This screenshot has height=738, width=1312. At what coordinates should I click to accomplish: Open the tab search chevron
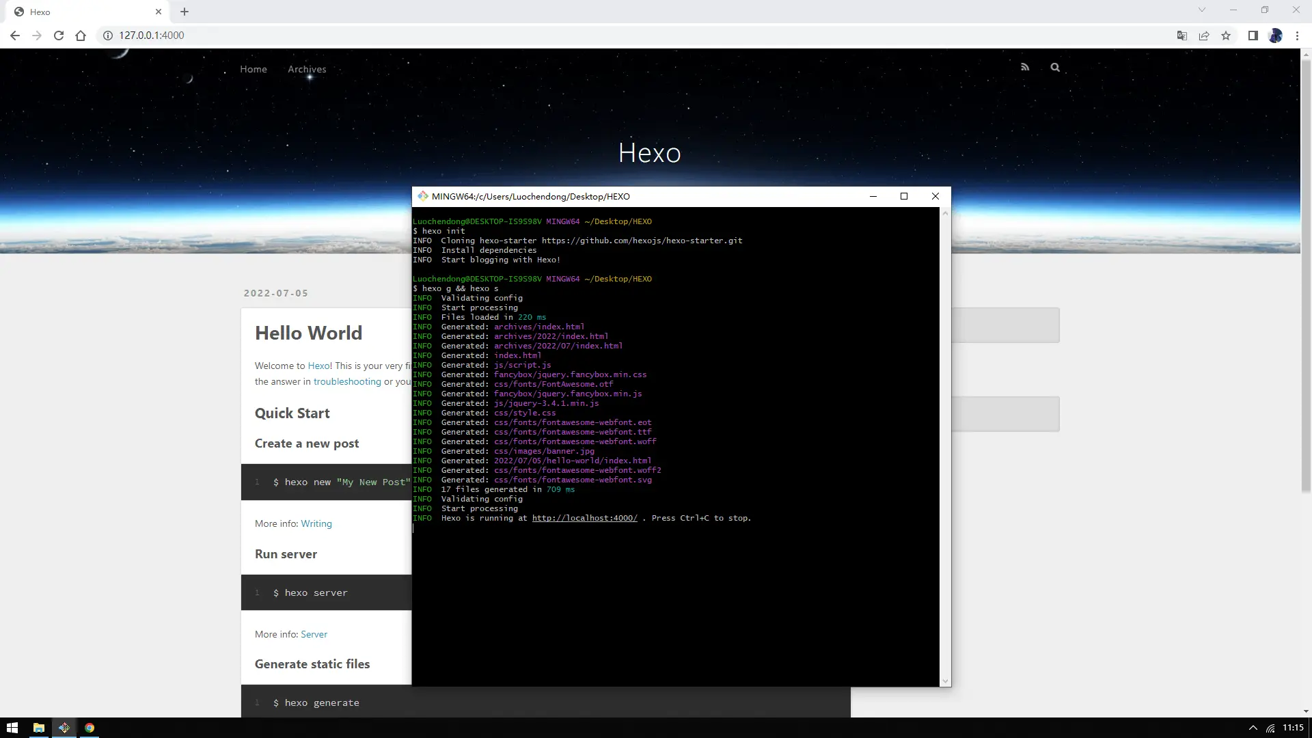(1202, 10)
